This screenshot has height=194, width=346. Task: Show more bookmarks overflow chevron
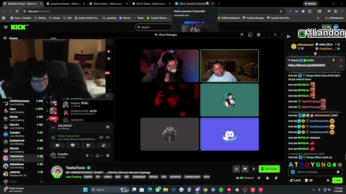tap(318, 18)
